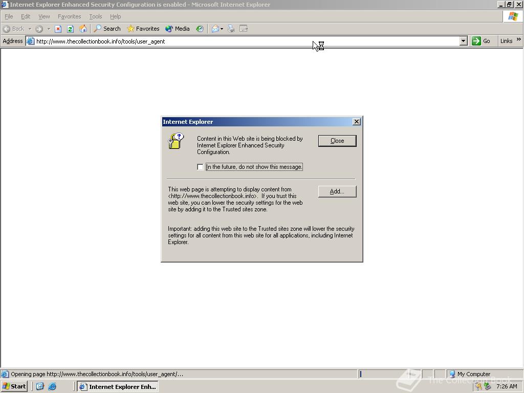
Task: Open the Forward history dropdown arrow
Action: [x=49, y=29]
